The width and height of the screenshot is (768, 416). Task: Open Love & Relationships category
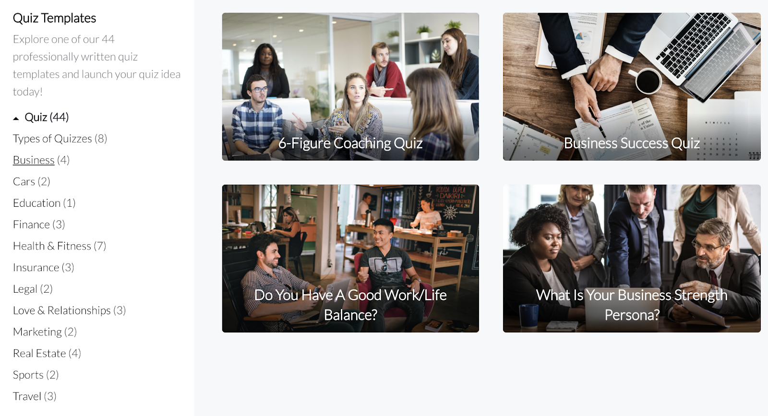point(70,310)
